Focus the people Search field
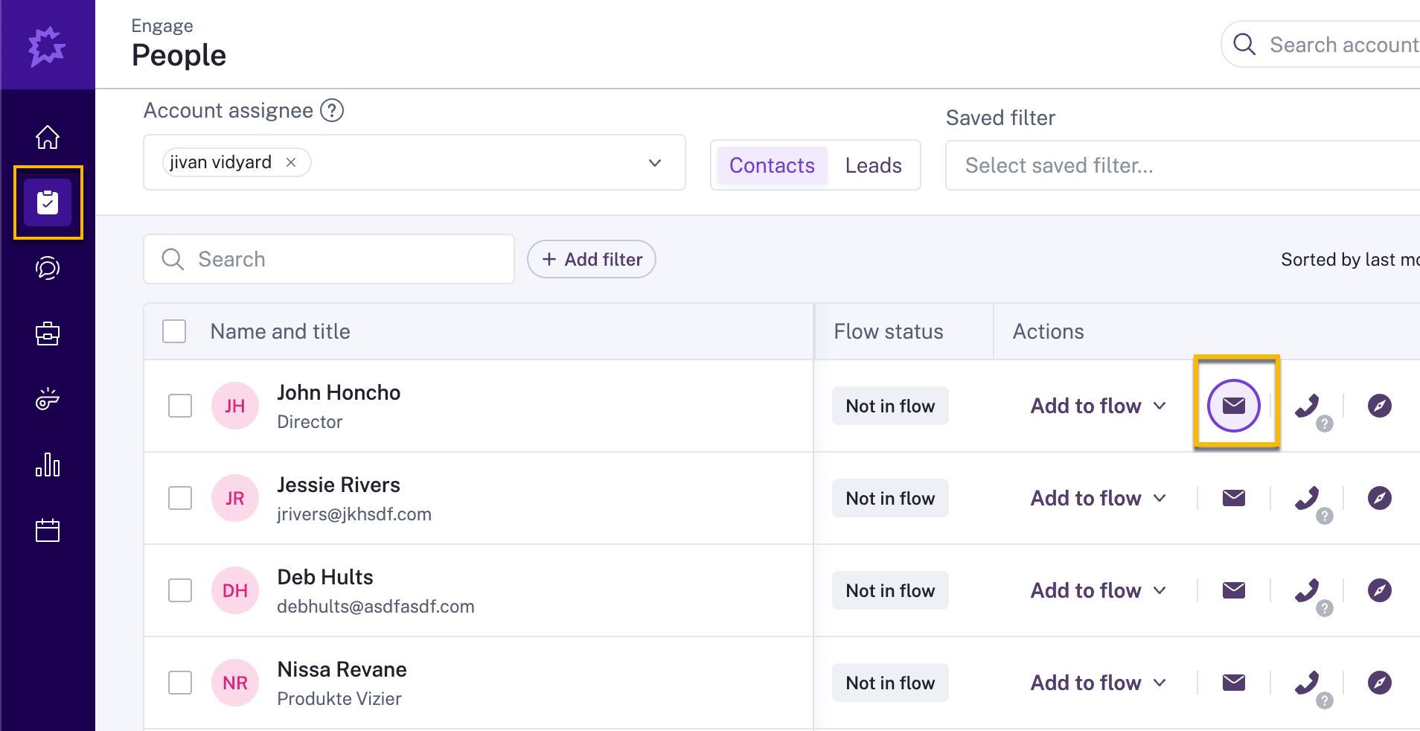The height and width of the screenshot is (731, 1420). pos(329,259)
